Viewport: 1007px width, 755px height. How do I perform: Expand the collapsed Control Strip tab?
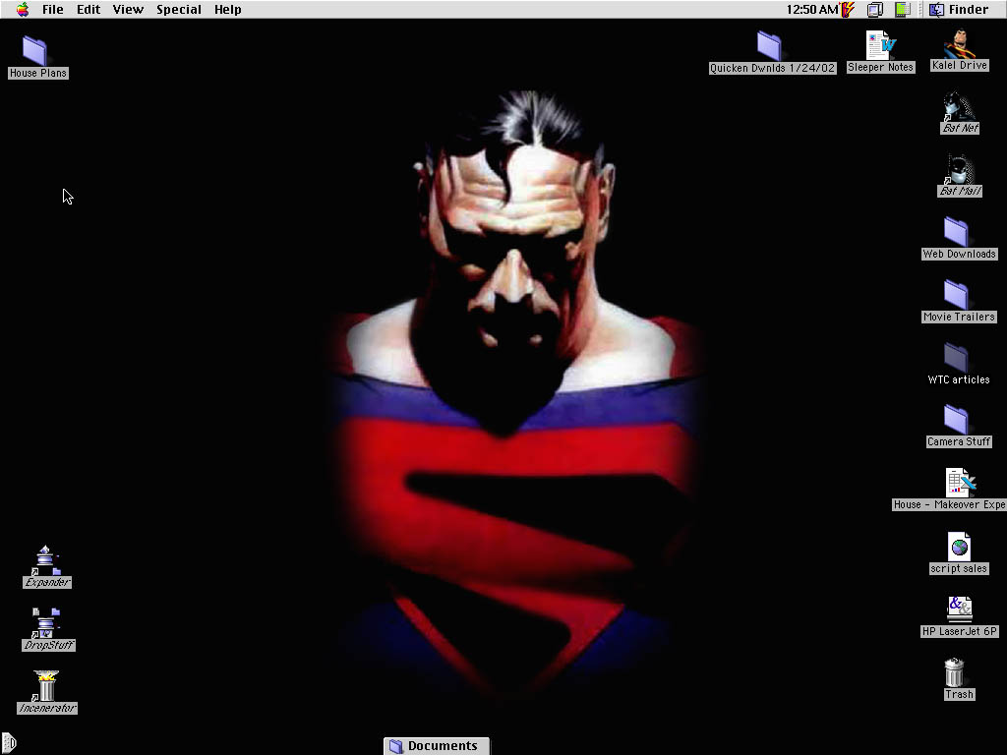[x=8, y=743]
